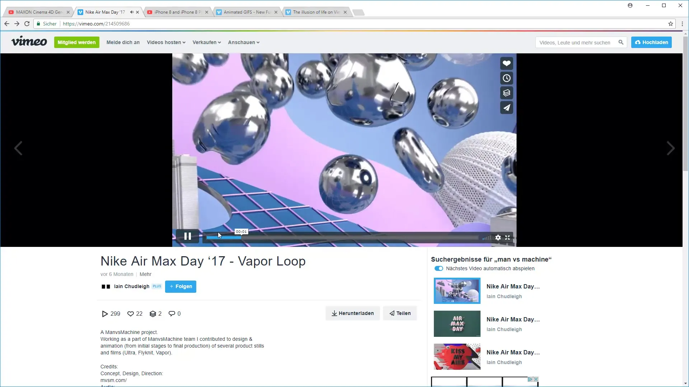Image resolution: width=689 pixels, height=387 pixels.
Task: Click the browser forward arrow
Action: (x=17, y=24)
